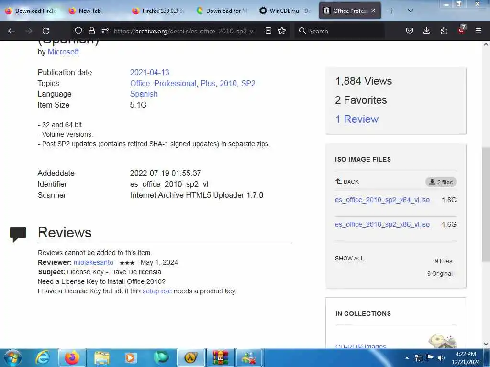
Task: Open the 9 Original link
Action: pyautogui.click(x=440, y=274)
